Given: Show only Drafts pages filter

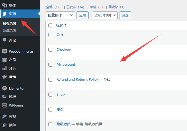Looking at the screenshot, I should click(96, 7).
